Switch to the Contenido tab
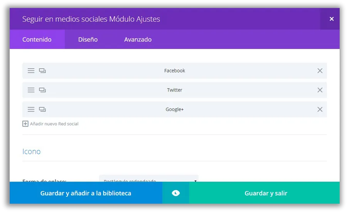Screen dimensions: 347x212 click(37, 39)
